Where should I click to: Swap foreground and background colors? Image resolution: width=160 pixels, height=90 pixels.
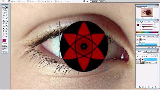click(7, 39)
